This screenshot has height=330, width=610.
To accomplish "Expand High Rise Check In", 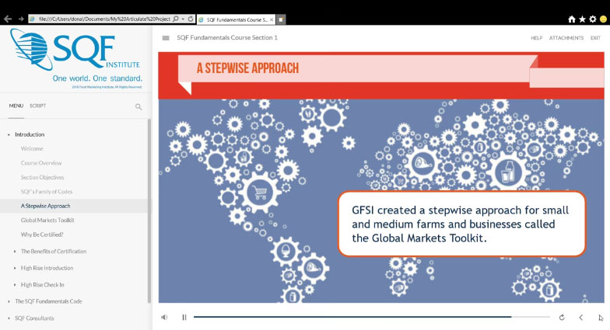I will (15, 285).
